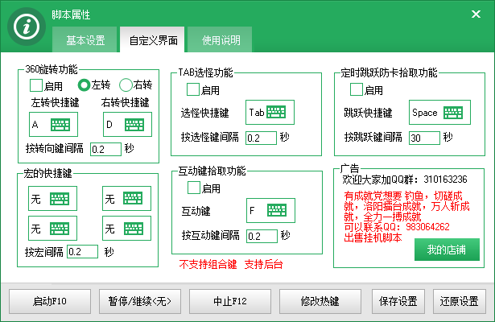Click the 可以联系QQ: 983064262 text

click(x=397, y=227)
